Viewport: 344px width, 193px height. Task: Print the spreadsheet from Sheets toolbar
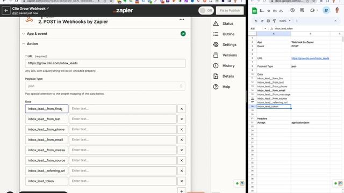[268, 21]
